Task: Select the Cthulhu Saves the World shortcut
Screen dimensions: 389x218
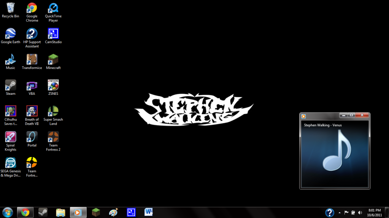Action: 10,116
